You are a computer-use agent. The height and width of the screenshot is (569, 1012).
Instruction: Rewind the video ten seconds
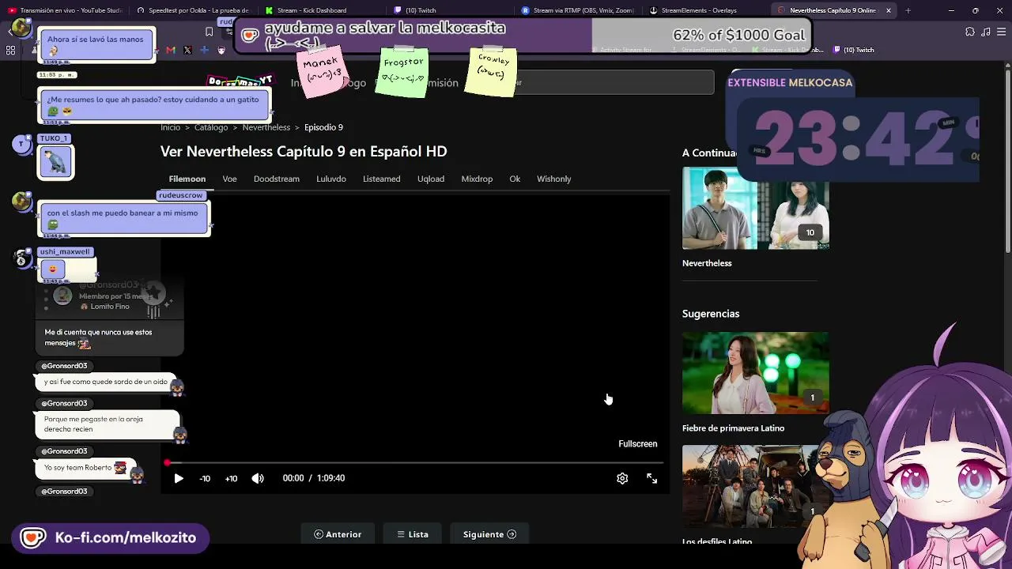205,478
